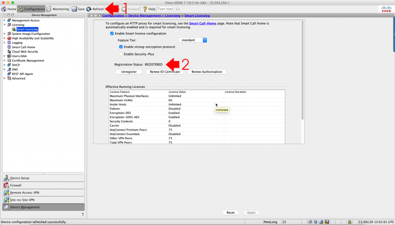Viewport: 395px width, 225px height.
Task: Click the PeteLong username in status bar
Action: coord(271,222)
